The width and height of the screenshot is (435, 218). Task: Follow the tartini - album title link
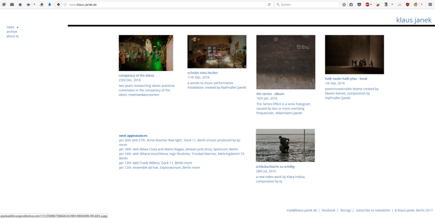(x=270, y=94)
